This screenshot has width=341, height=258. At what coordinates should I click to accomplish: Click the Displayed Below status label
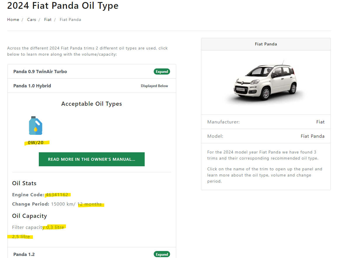point(154,86)
